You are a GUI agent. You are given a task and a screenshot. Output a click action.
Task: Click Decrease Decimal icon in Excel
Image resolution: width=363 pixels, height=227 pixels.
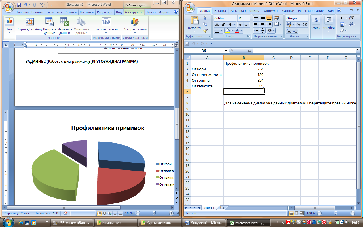pyautogui.click(x=295, y=31)
